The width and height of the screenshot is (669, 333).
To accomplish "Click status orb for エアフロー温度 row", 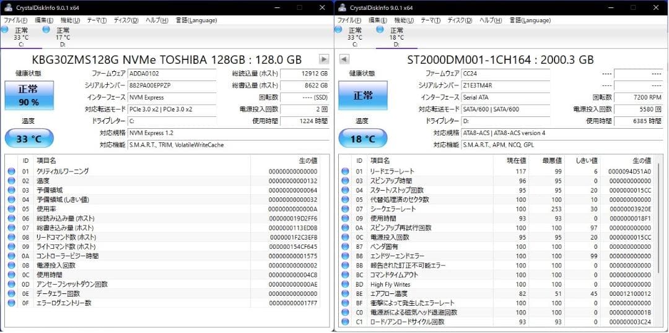I will coord(345,293).
